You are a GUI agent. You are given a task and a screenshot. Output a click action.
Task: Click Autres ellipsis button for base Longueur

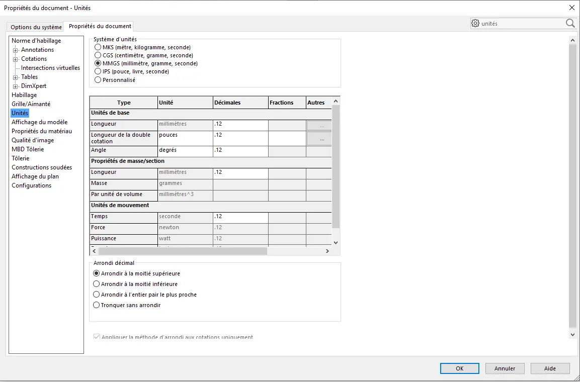(319, 126)
